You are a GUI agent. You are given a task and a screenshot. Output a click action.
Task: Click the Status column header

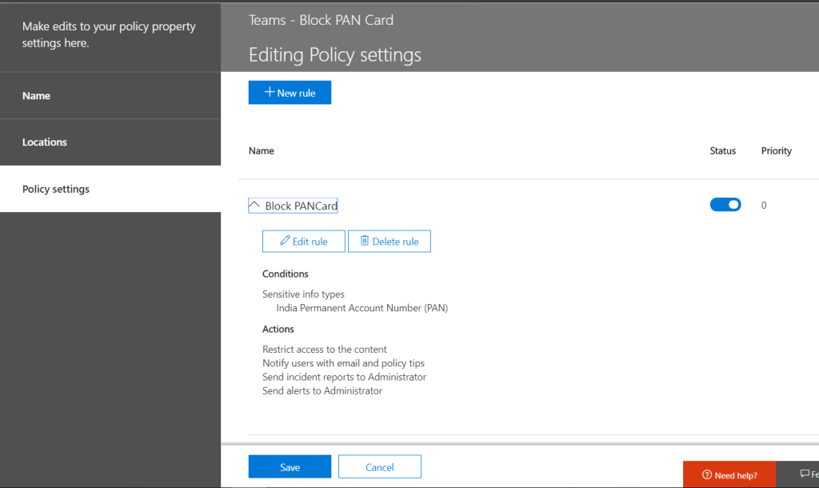722,150
